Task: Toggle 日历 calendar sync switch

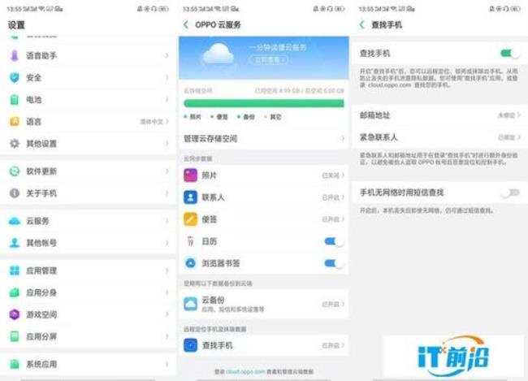Action: 334,241
